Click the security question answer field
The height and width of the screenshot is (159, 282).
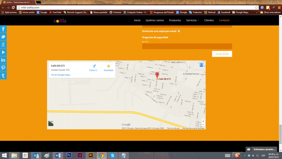pyautogui.click(x=187, y=46)
